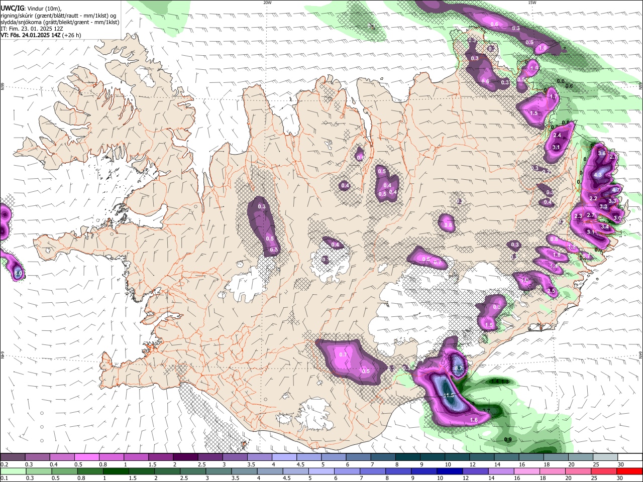Pick the gray-purple 0.2–0.3 snow legend swatch
This screenshot has width=643, height=482.
pos(13,457)
